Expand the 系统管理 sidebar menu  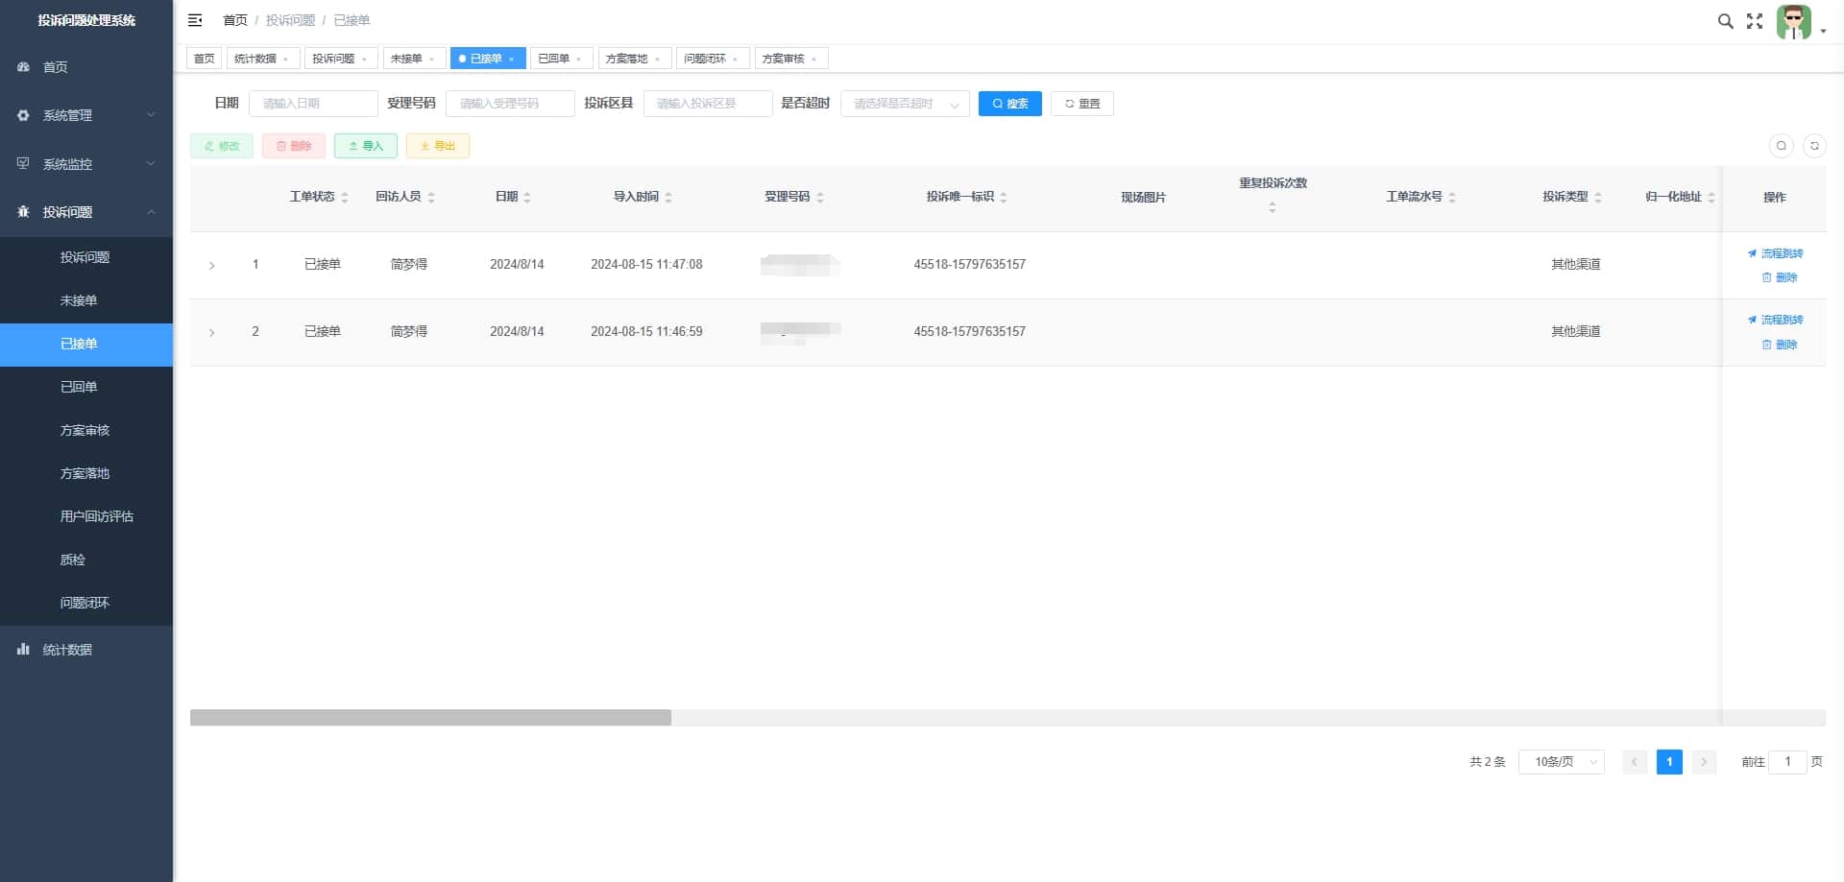pos(86,115)
